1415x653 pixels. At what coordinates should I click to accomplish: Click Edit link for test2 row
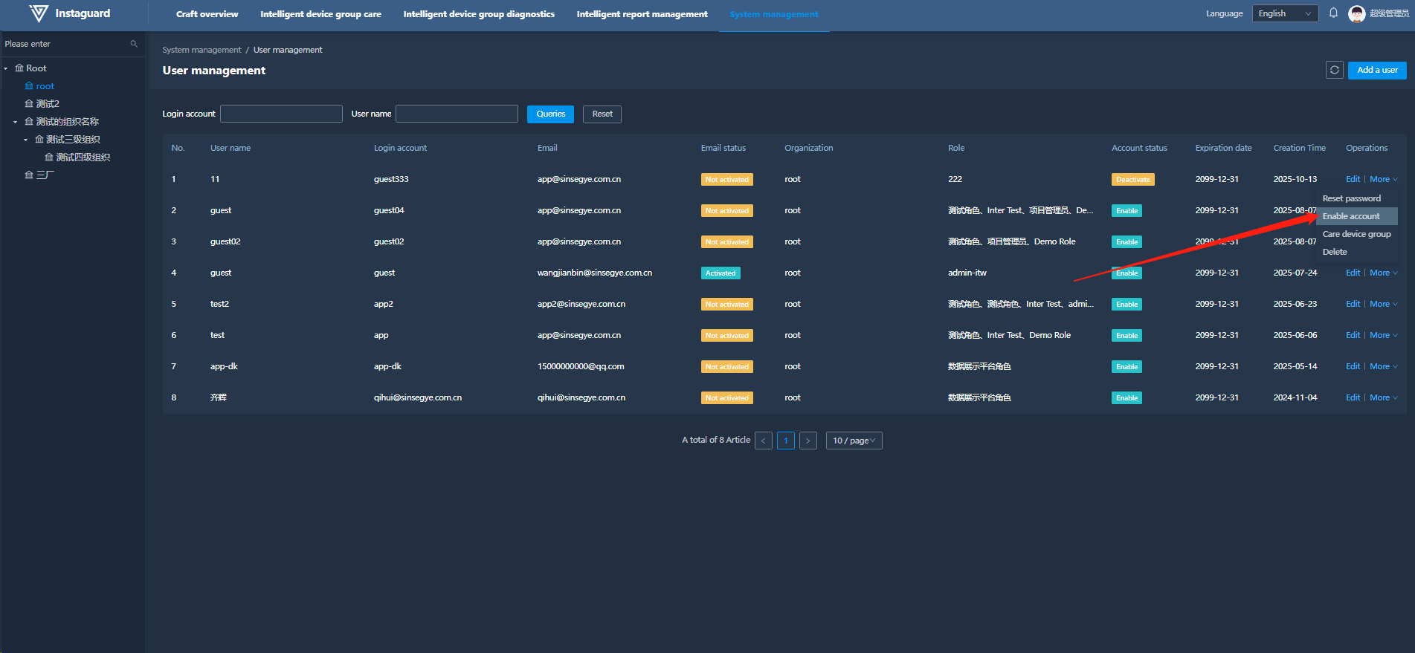tap(1353, 304)
